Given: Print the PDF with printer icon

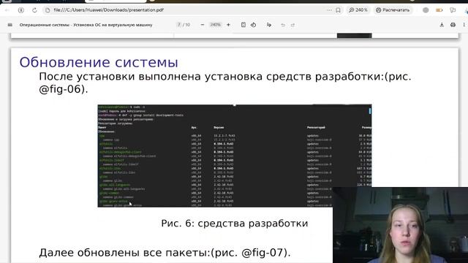Looking at the screenshot, I should [x=453, y=25].
